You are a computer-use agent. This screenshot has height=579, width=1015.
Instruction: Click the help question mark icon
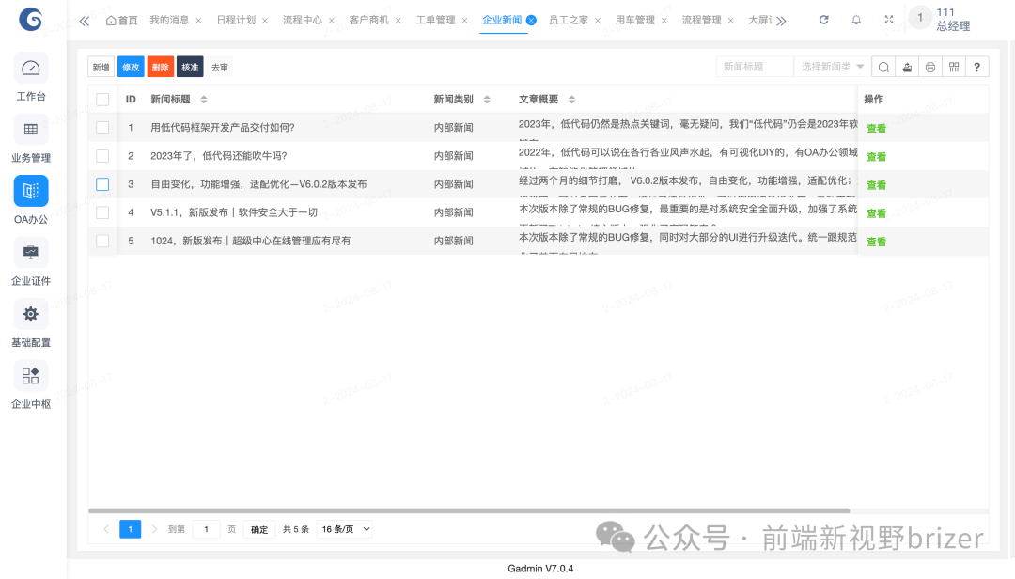[976, 67]
